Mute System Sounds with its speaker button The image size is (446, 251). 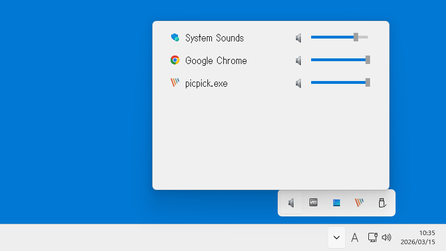point(299,38)
